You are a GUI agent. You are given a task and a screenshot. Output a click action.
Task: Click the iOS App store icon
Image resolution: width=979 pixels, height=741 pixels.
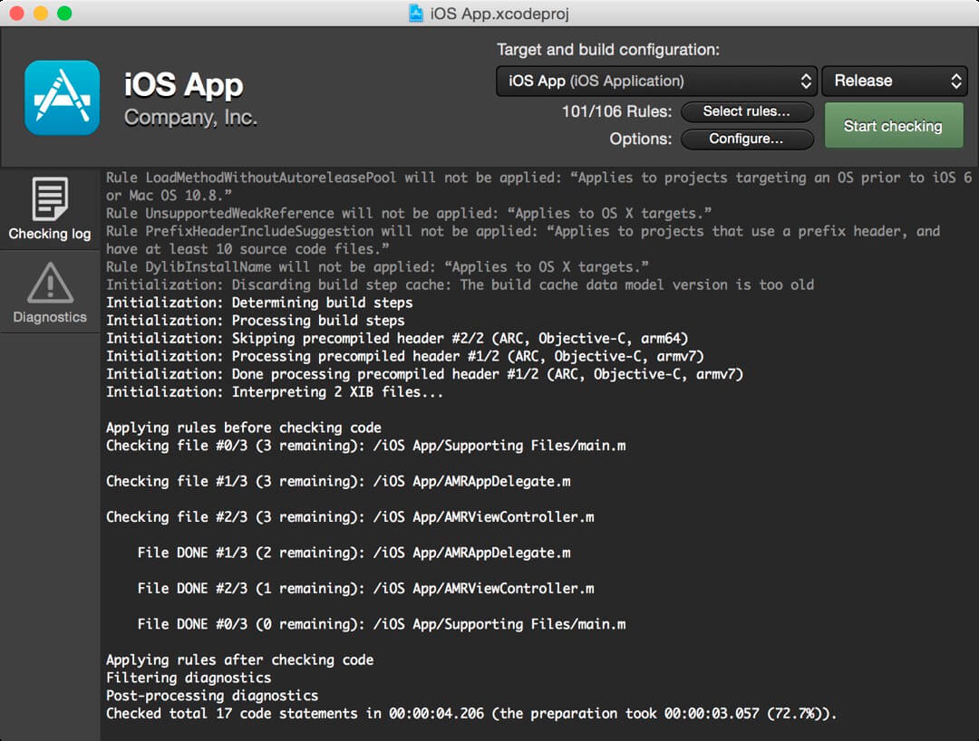coord(62,98)
